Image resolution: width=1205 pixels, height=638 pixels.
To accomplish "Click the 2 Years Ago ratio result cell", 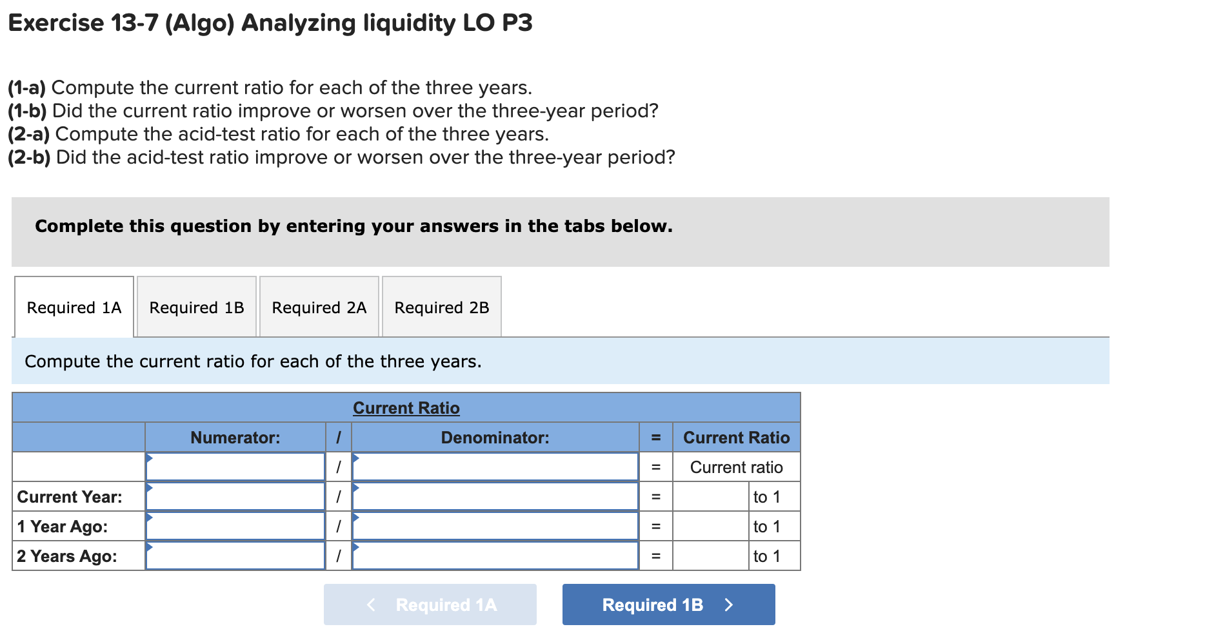I will (710, 556).
